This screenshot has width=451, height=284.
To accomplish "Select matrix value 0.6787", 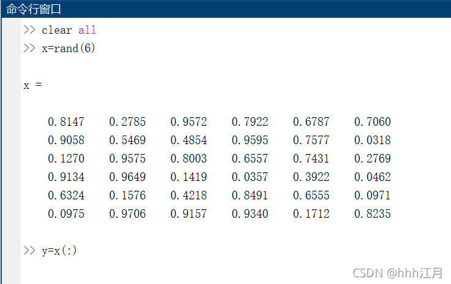I will (311, 121).
